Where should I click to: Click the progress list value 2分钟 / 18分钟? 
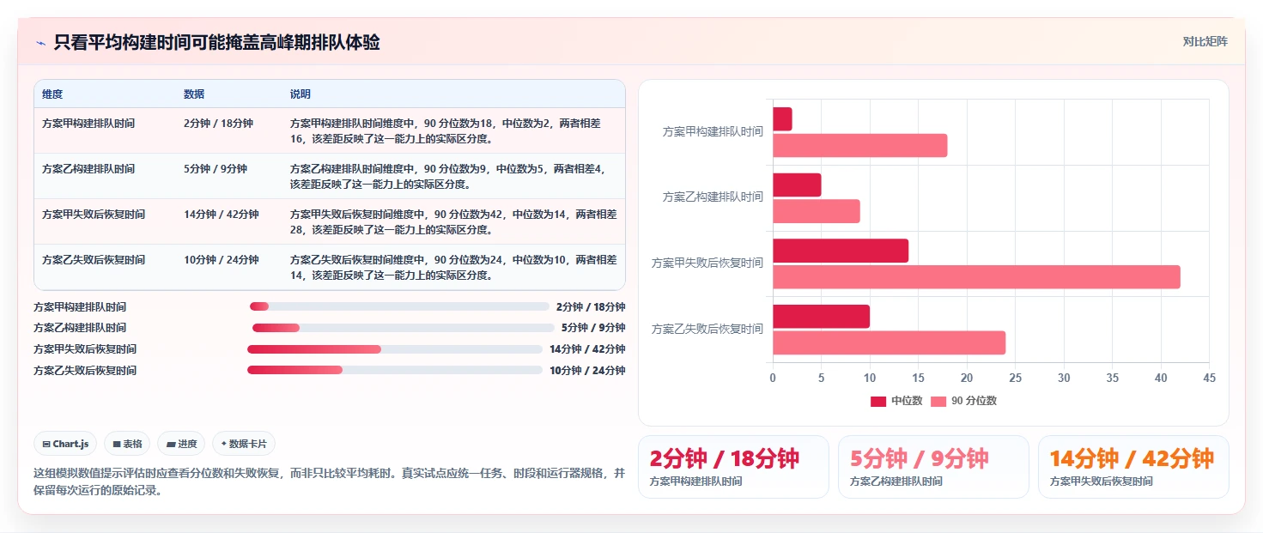[591, 306]
